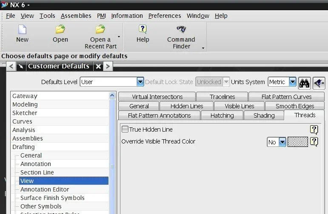
Task: Open the Defaults Level dropdown
Action: [x=140, y=82]
